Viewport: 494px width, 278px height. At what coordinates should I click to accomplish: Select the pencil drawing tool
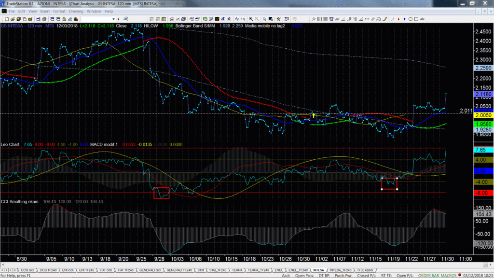click(x=384, y=19)
